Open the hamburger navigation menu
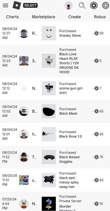The height and width of the screenshot is (211, 110). [5, 5]
